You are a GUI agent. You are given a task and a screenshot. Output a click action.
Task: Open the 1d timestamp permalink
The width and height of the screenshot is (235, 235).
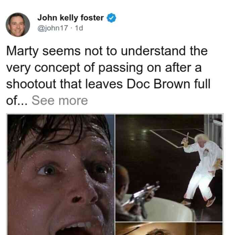coord(79,28)
